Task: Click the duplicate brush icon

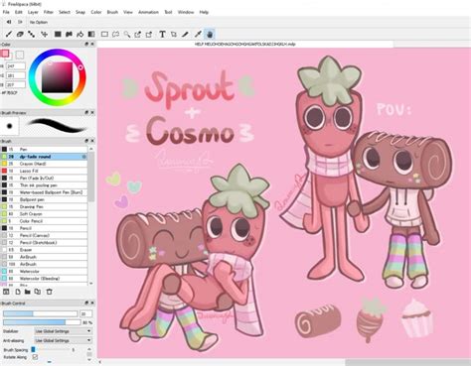Action: 38,292
